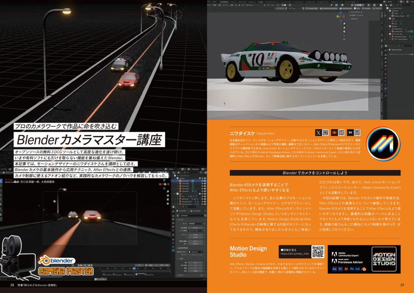Collapse the Light collection in car outliner

pyautogui.click(x=388, y=19)
